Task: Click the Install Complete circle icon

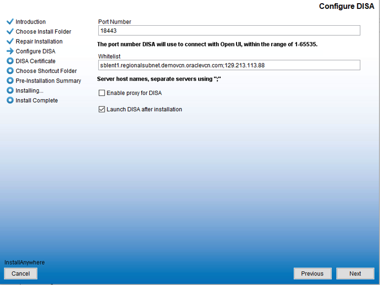Action: tap(10, 100)
